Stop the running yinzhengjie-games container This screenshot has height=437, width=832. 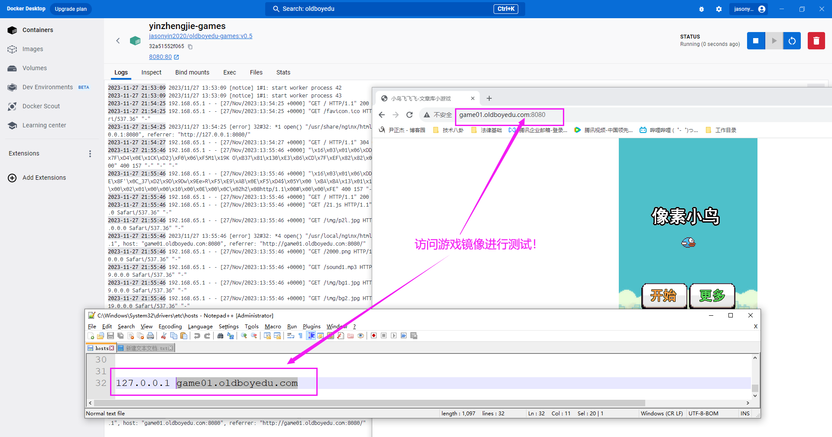click(x=756, y=41)
